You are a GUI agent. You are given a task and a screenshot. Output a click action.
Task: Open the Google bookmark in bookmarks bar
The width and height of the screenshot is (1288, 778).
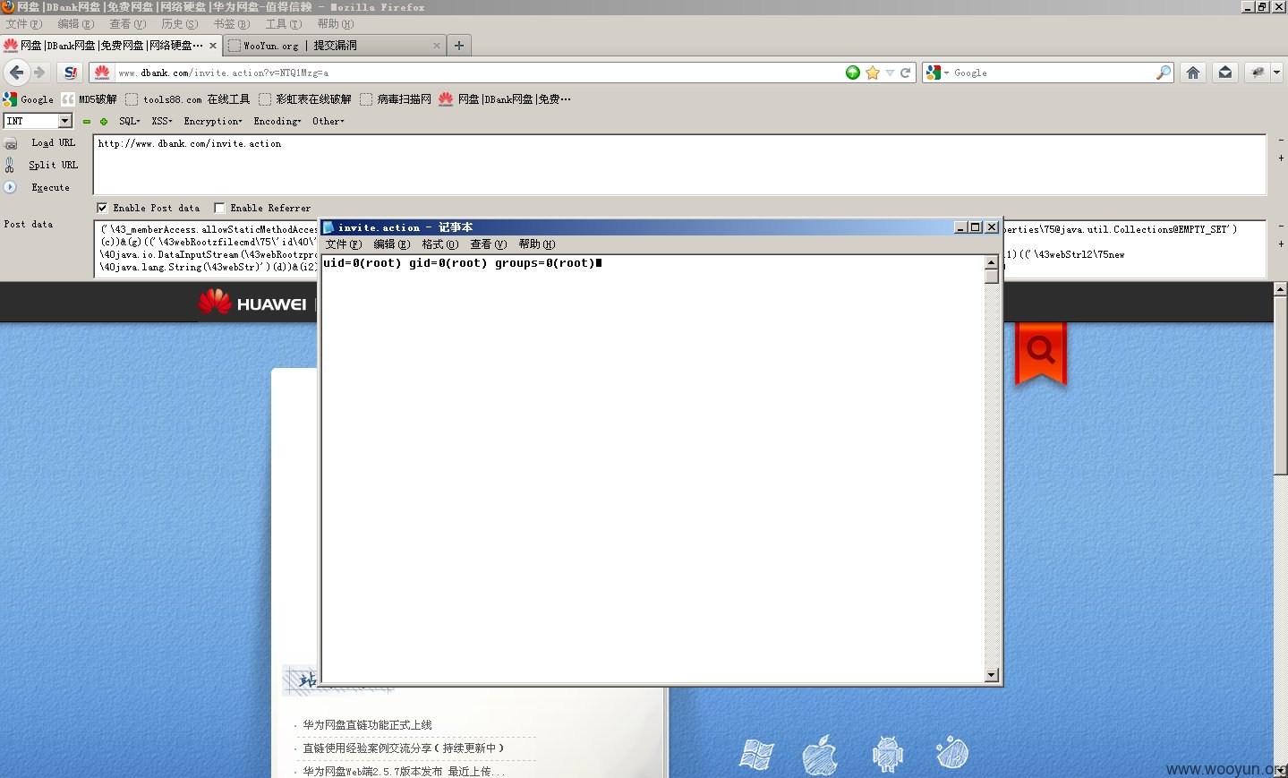coord(29,99)
